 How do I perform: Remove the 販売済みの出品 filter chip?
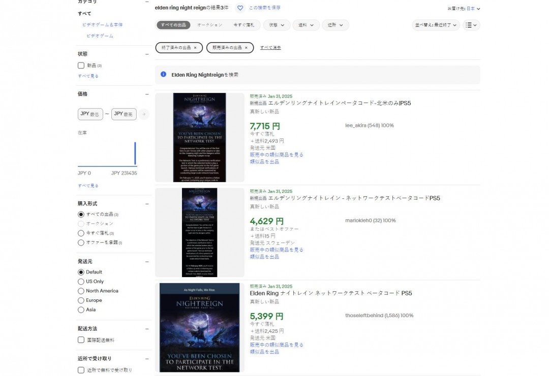pos(246,48)
